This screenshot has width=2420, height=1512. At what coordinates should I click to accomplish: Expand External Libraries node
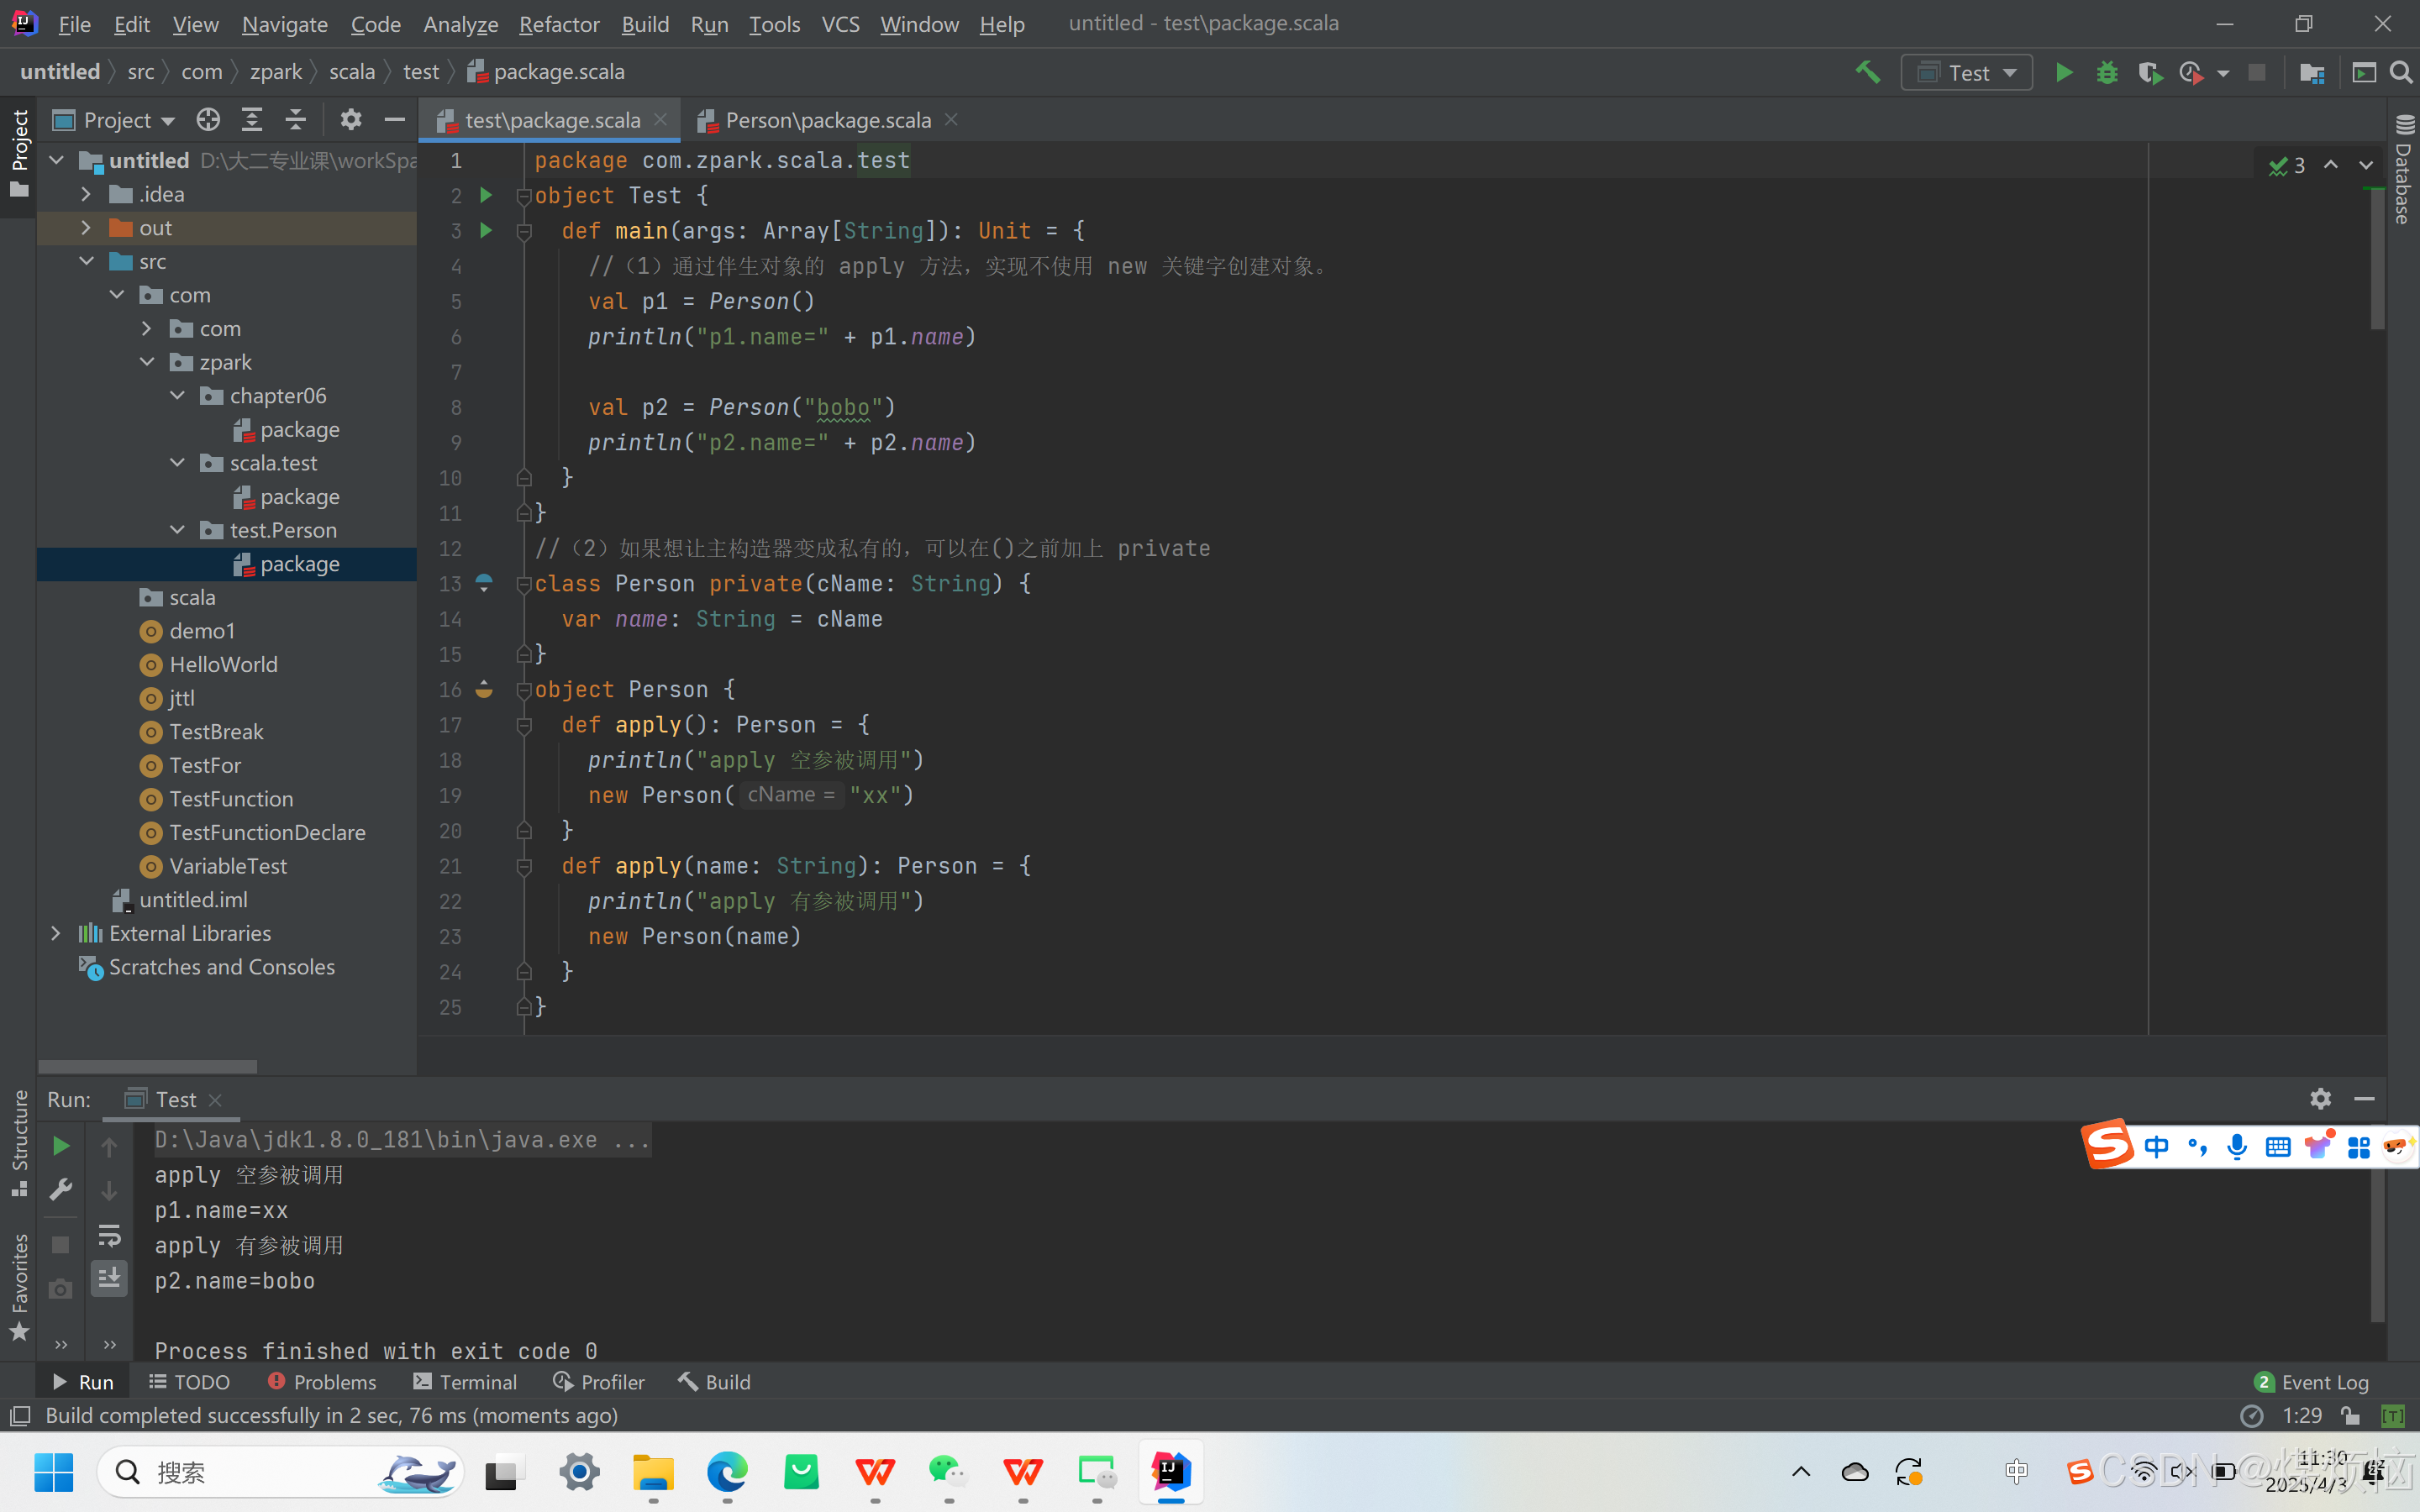(56, 933)
